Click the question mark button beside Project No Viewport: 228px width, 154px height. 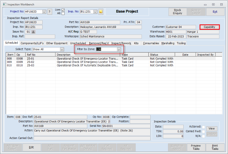pos(50,12)
